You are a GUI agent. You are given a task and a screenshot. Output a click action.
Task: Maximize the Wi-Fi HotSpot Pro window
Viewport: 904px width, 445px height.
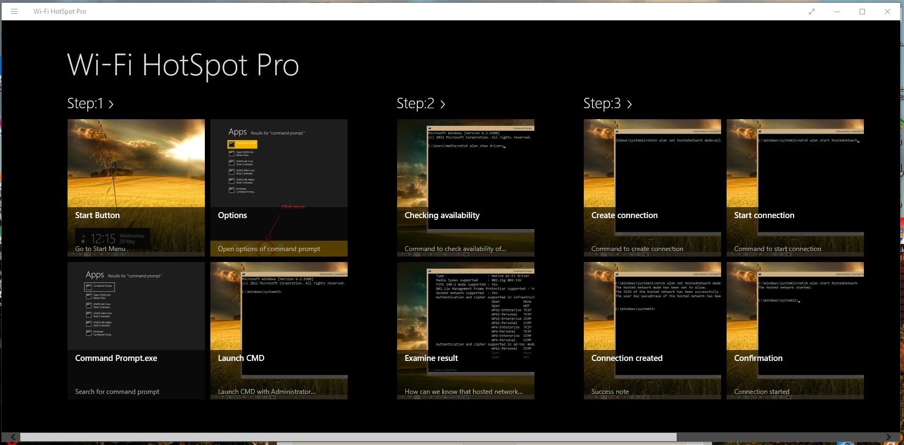pyautogui.click(x=862, y=12)
